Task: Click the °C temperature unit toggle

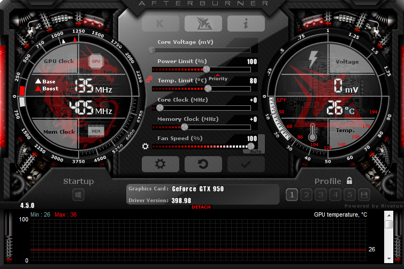Action: [x=350, y=111]
